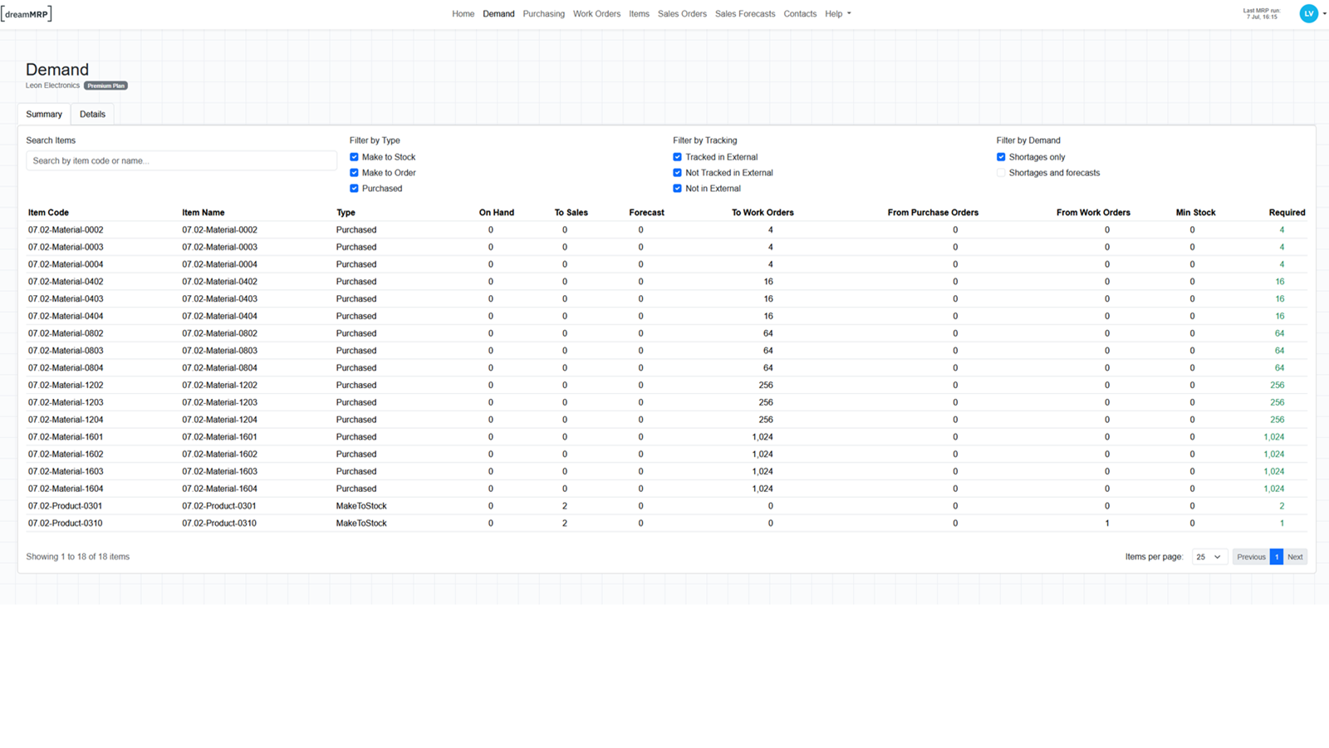
Task: Toggle Not in External checkbox
Action: coord(677,189)
